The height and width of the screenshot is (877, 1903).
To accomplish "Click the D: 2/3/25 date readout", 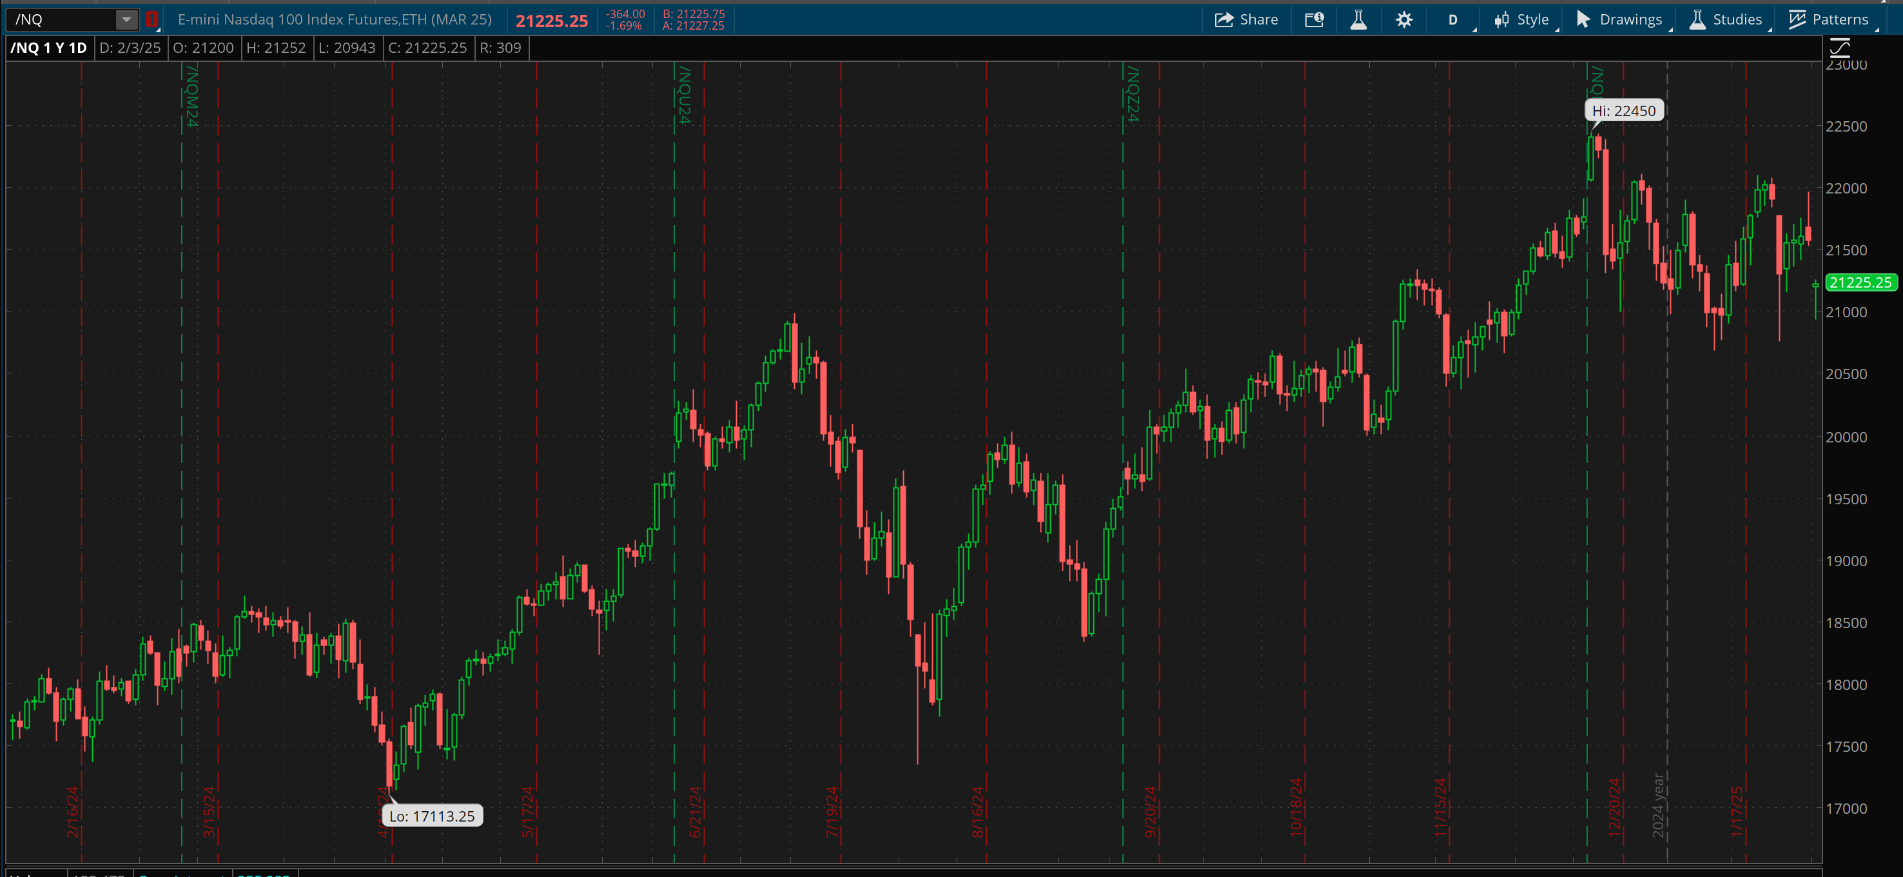I will pyautogui.click(x=130, y=48).
